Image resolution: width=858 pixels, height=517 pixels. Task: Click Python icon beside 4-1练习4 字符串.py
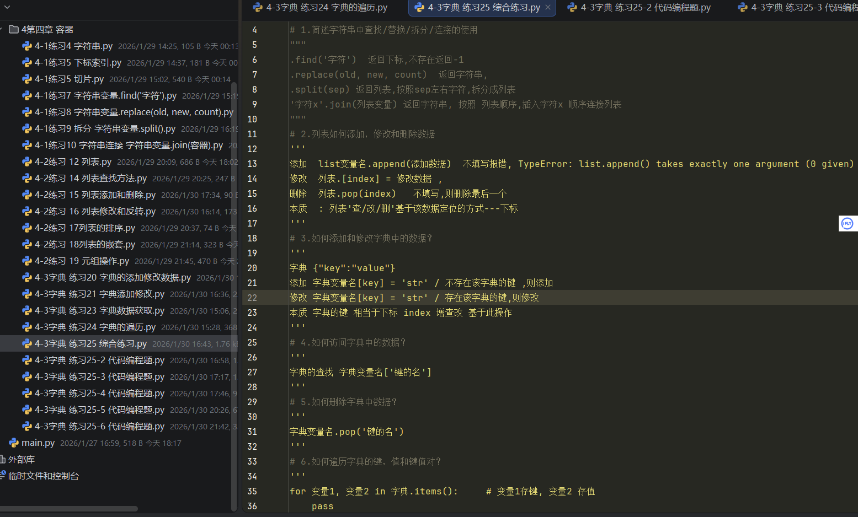coord(27,46)
